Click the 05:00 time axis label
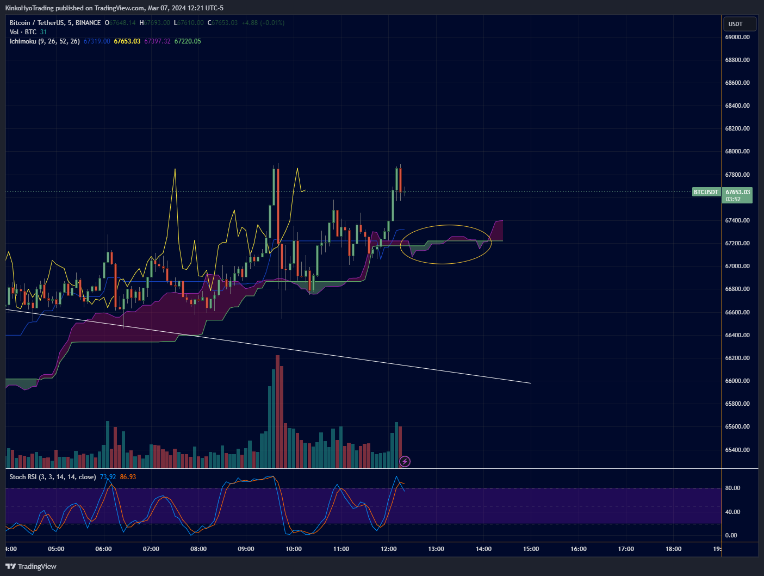Screen dimensions: 764x576 click(56, 549)
